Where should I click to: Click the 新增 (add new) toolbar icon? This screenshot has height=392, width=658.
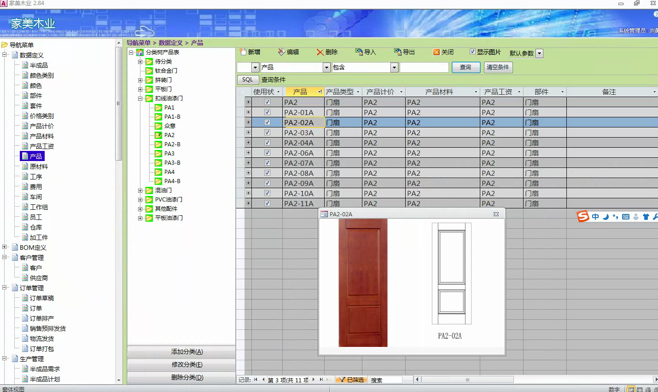point(243,52)
